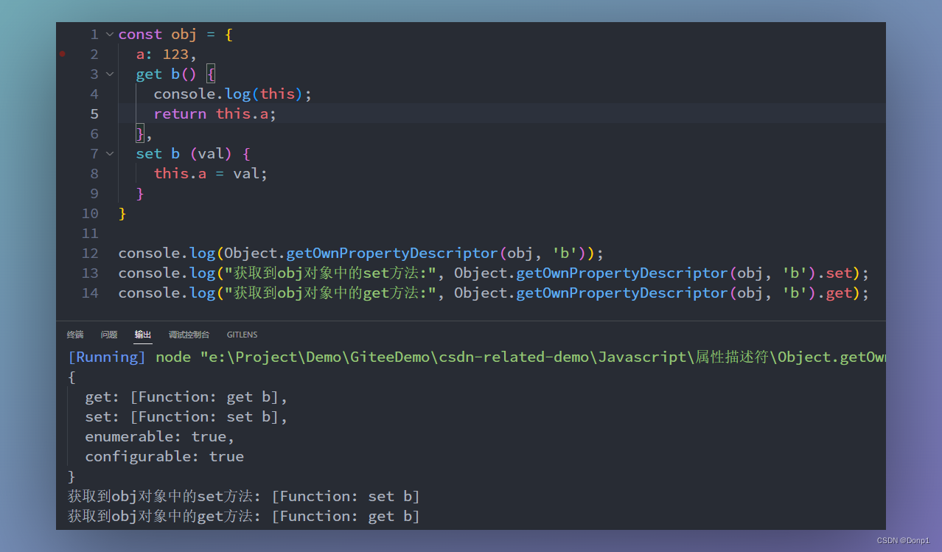Click output line 'configurable: true'
Screen dimensions: 942x552
164,456
